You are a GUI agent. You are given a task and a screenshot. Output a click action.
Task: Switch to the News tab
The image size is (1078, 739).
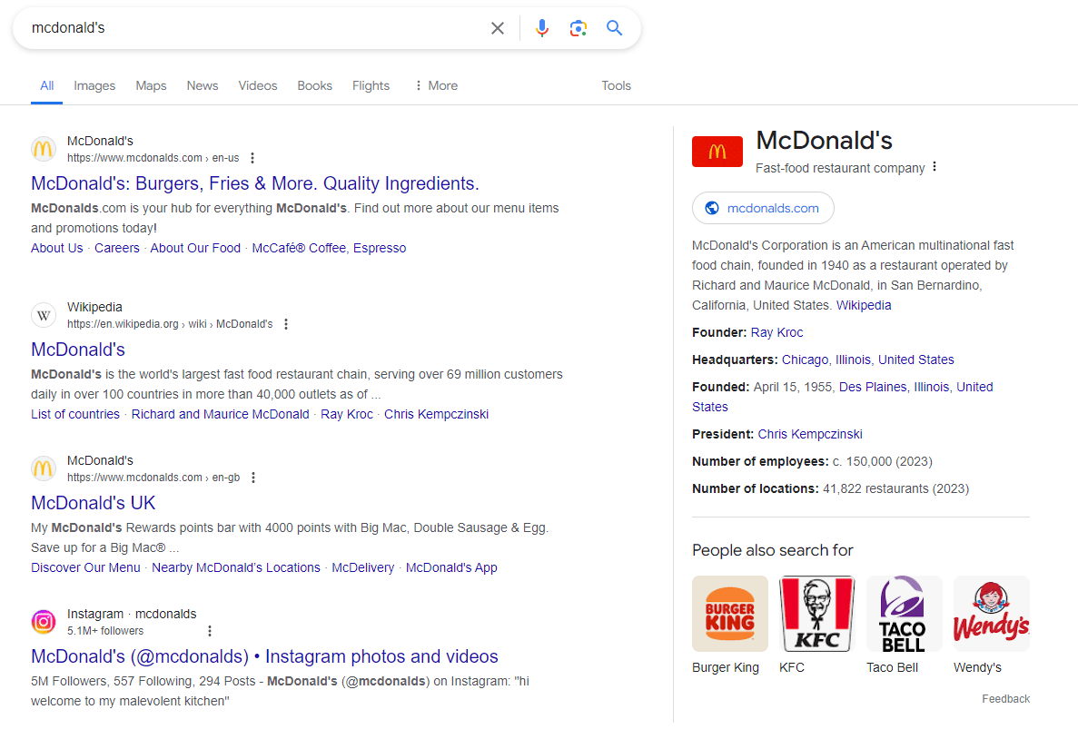(x=203, y=86)
